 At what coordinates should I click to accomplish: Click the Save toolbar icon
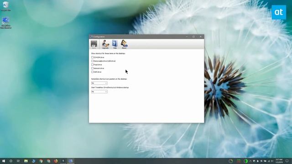(x=94, y=45)
